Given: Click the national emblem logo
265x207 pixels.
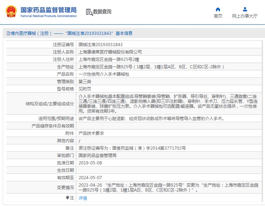Looking at the screenshot, I should point(11,12).
